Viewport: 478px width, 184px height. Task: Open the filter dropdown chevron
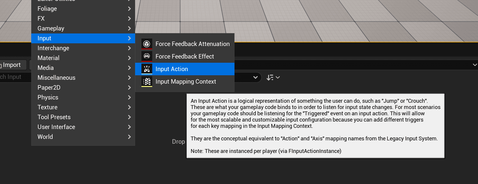tap(255, 77)
